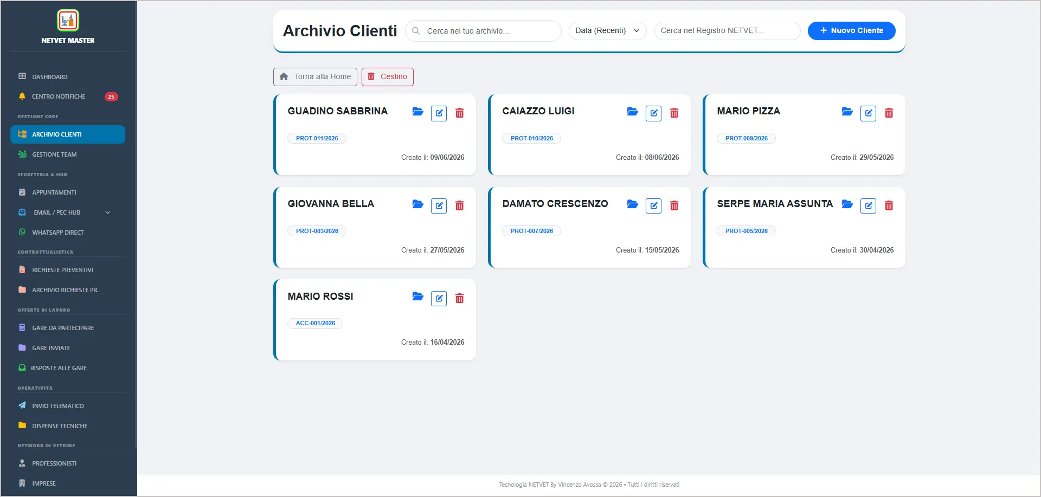Open DISPENSE TECNICHE sidebar item
The width and height of the screenshot is (1041, 497).
(x=68, y=426)
